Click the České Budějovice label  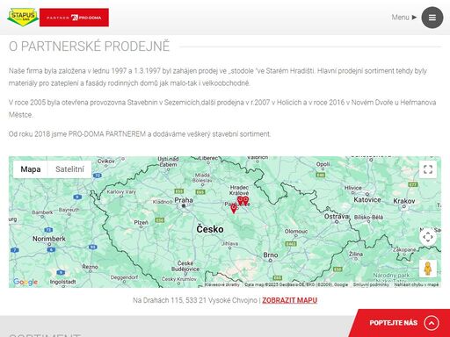185,266
